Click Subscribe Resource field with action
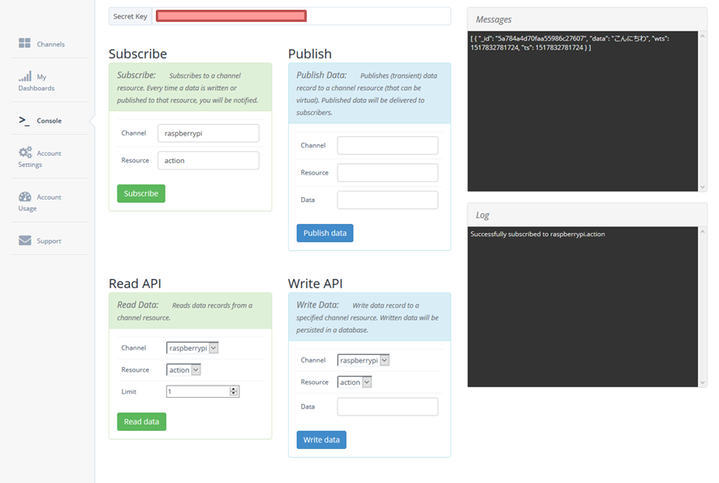The height and width of the screenshot is (483, 719). pyautogui.click(x=209, y=160)
